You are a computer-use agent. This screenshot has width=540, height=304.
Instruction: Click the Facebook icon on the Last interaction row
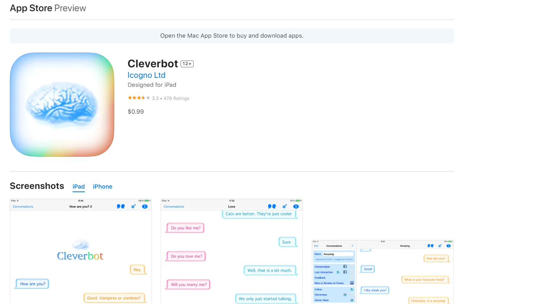tap(345, 272)
